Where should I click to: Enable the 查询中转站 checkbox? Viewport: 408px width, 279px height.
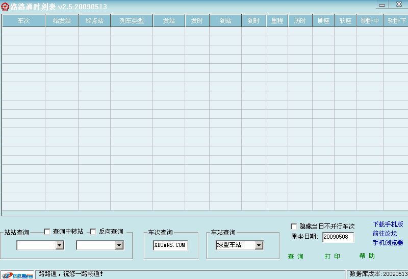coord(47,232)
